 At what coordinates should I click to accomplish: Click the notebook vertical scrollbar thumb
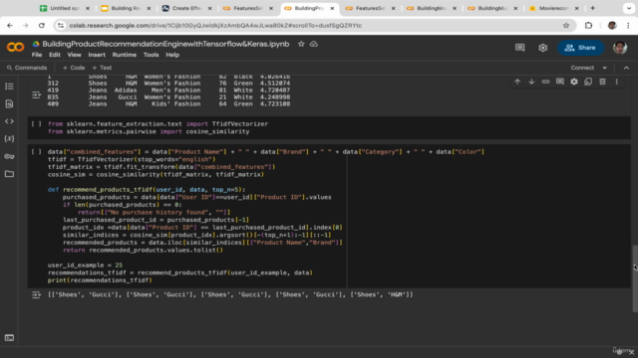pyautogui.click(x=635, y=278)
